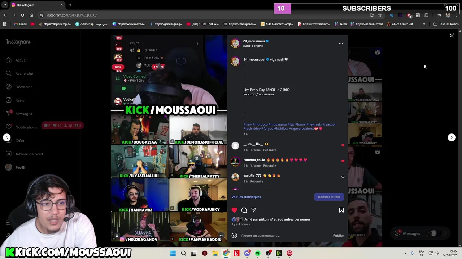Reply to taoufiq_777's comment via Répondre
The image size is (462, 259).
coord(257,182)
